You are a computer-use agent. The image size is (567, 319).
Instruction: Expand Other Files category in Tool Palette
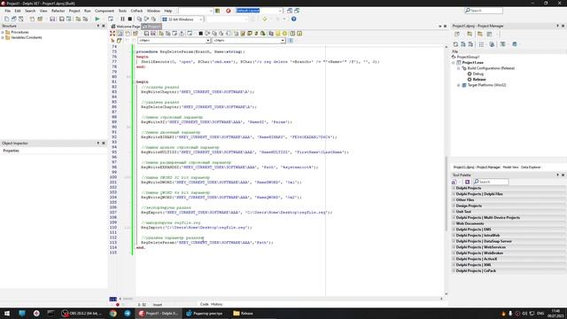point(454,200)
